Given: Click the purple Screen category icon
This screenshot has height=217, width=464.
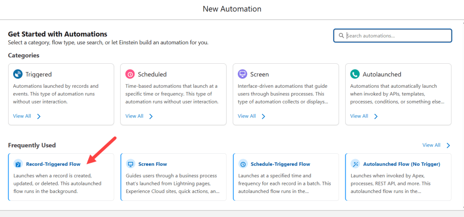Looking at the screenshot, I should pos(242,74).
